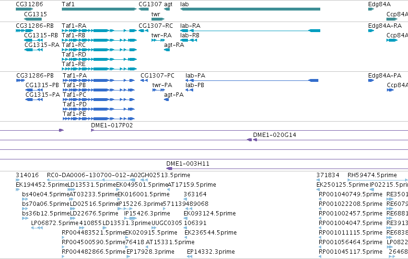Viewport: 408px width, 259px height.
Task: Select the Edg84A gene label
Action: pyautogui.click(x=379, y=4)
